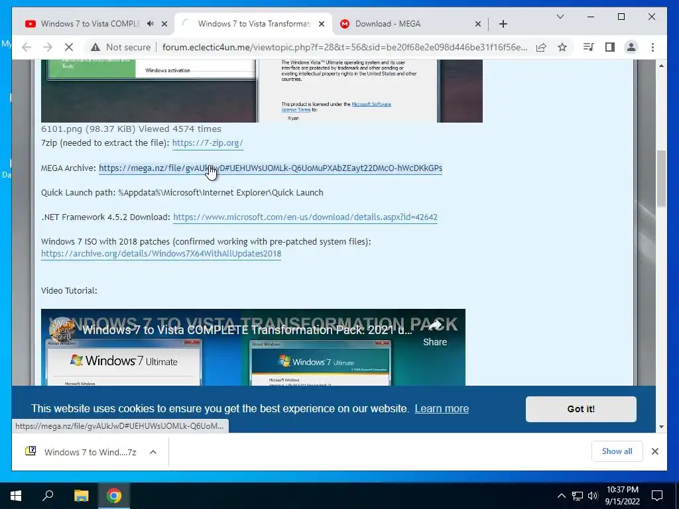Screen dimensions: 679x509
Task: Click the 6101.png screenshot attachment image
Action: (261, 91)
